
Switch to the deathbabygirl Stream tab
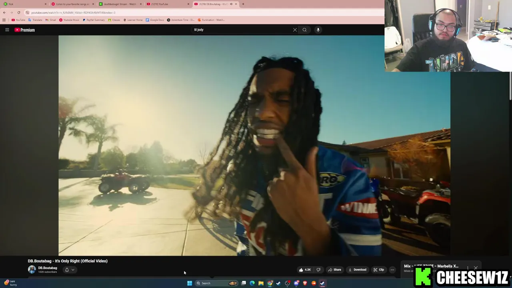point(120,4)
